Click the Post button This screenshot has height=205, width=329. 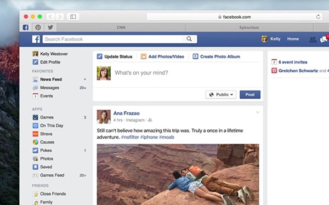(x=250, y=95)
